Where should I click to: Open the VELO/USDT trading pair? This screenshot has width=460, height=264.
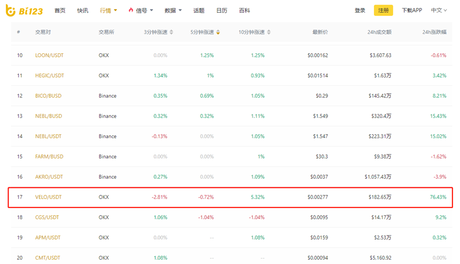(48, 197)
